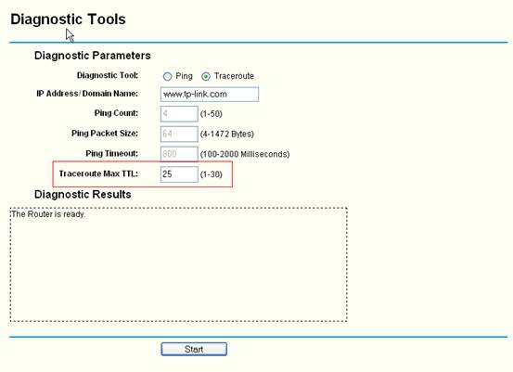Click the "Diagnostic Tools" heading
Screen dimensions: 513x372
68,19
